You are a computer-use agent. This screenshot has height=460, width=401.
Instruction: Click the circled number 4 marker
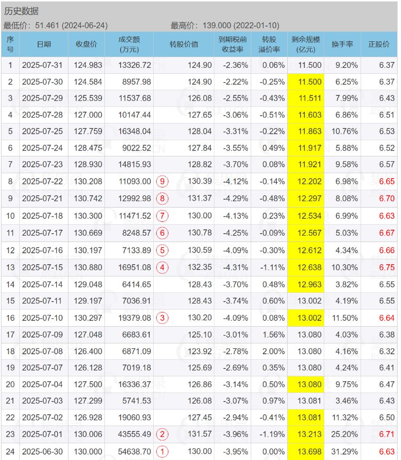click(x=163, y=268)
